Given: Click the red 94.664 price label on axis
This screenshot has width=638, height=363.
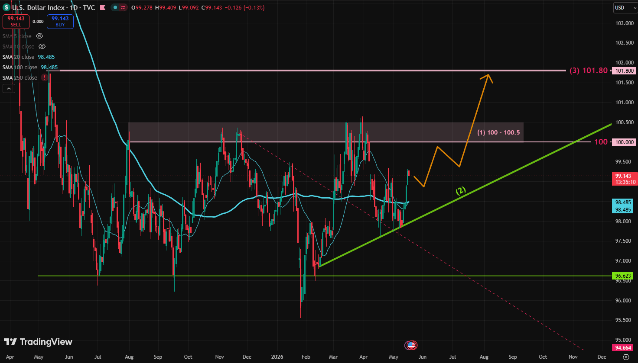Looking at the screenshot, I should (624, 347).
